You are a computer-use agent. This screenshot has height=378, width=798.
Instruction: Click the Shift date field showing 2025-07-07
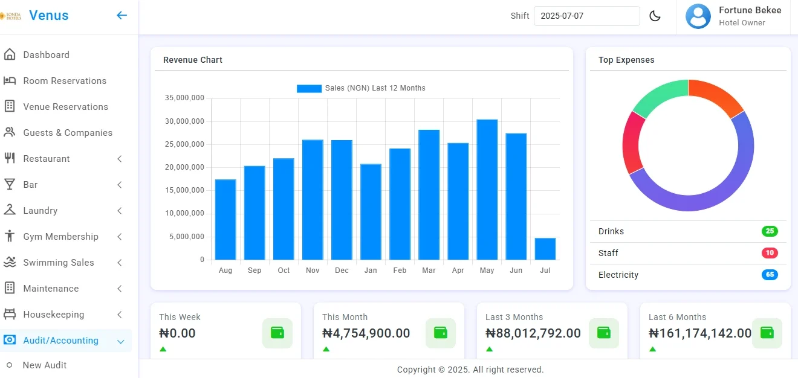[586, 16]
